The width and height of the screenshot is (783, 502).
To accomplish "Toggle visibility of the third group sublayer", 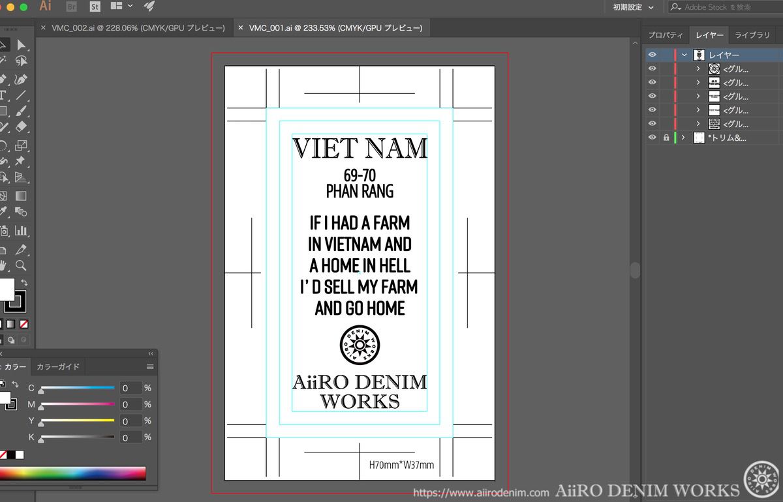I will [652, 96].
